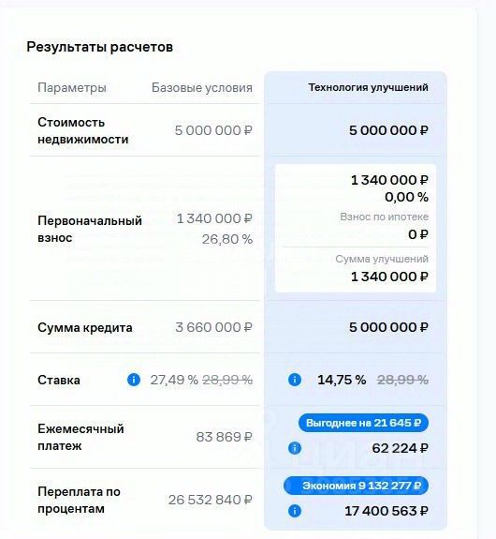Screen dimensions: 496x539
Task: Click the base monthly payment 83 869 ₽
Action: coord(225,437)
